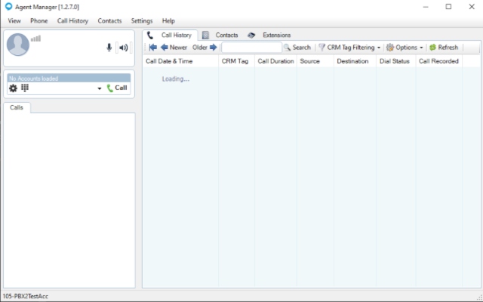Click the green Call button

117,88
